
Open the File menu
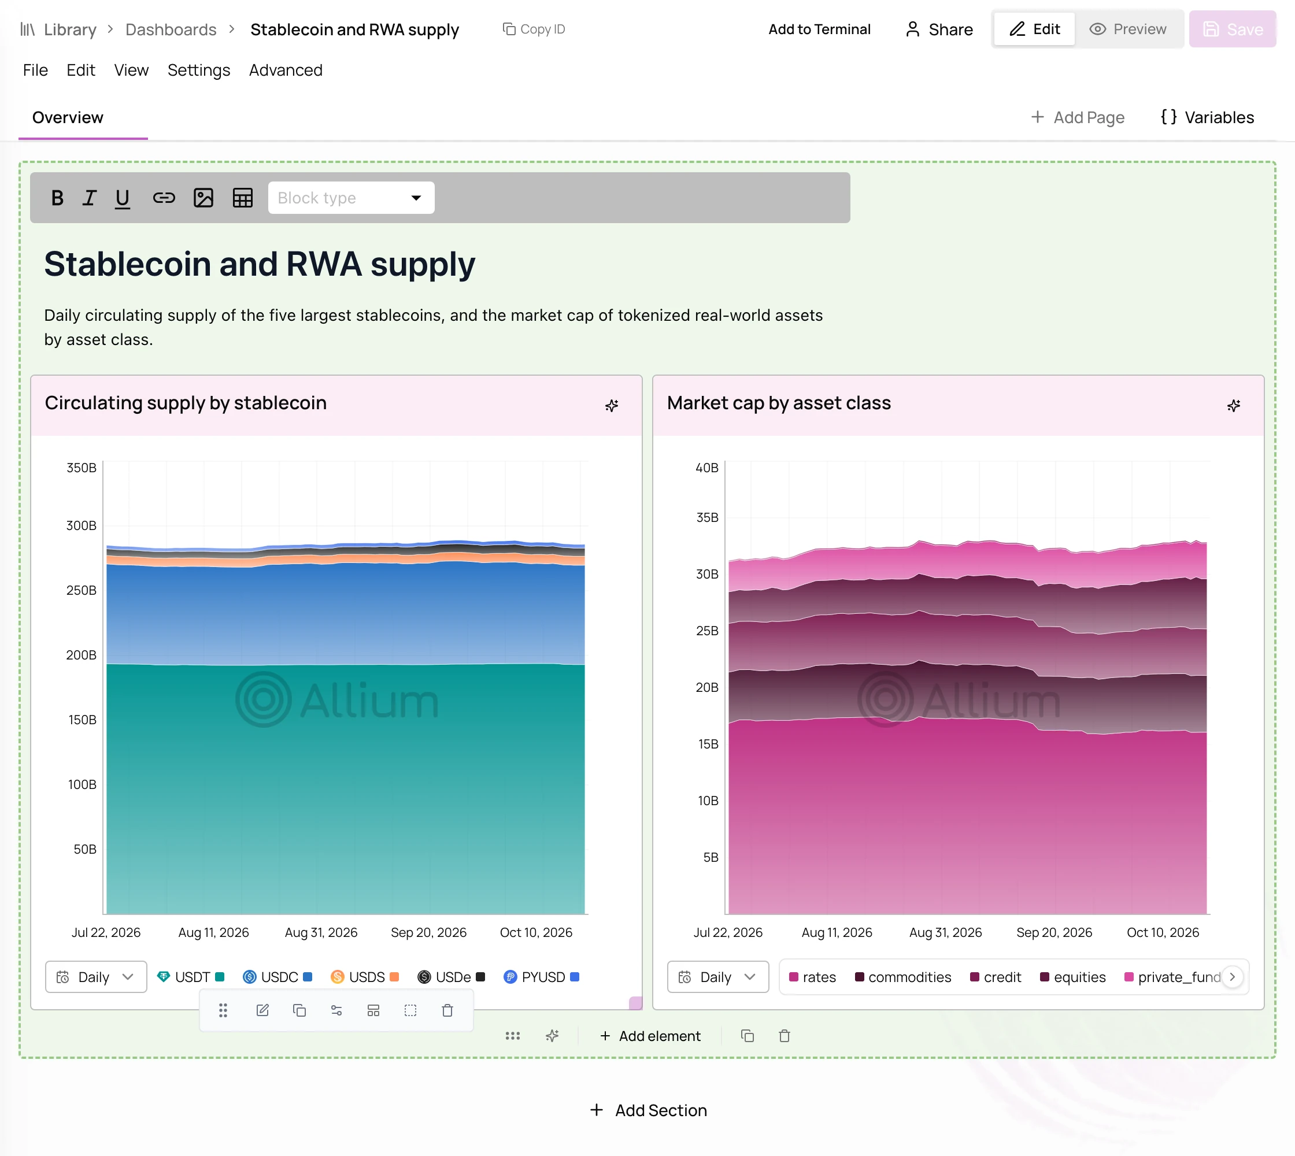[x=36, y=70]
